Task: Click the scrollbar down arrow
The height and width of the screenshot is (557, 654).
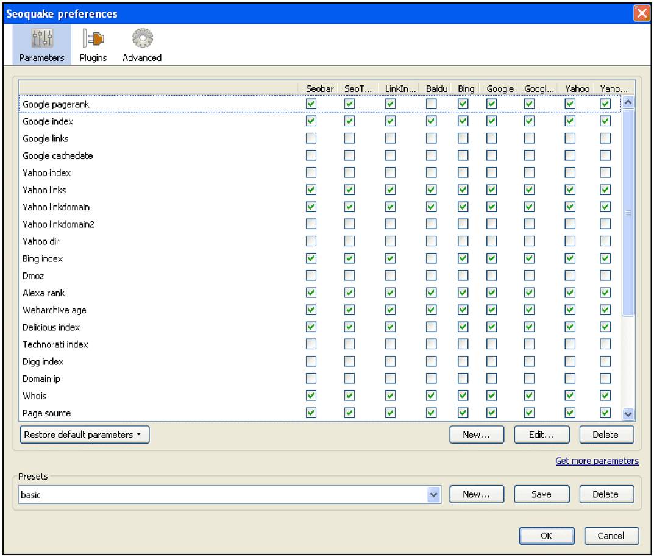Action: click(x=628, y=414)
